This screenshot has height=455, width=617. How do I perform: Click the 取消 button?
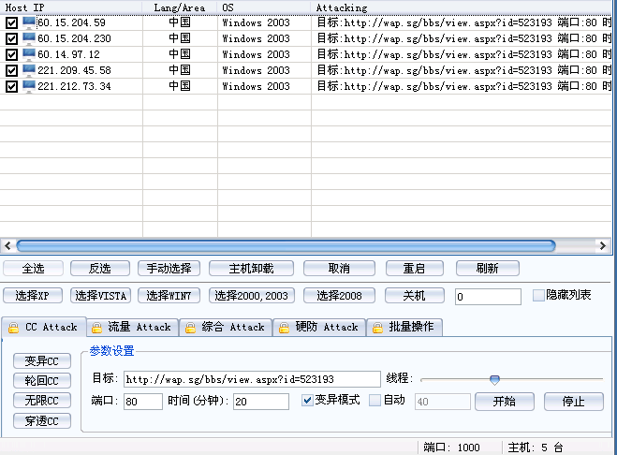(x=339, y=269)
